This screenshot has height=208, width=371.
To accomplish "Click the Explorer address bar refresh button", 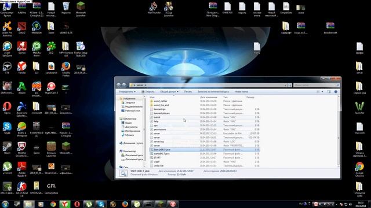I will [290, 85].
